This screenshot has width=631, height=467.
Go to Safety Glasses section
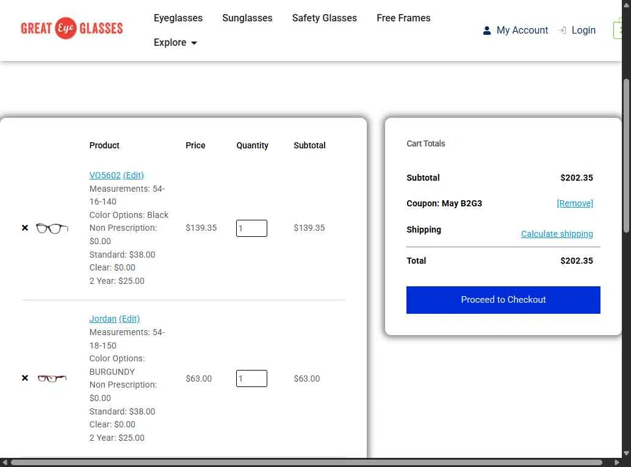(x=325, y=18)
